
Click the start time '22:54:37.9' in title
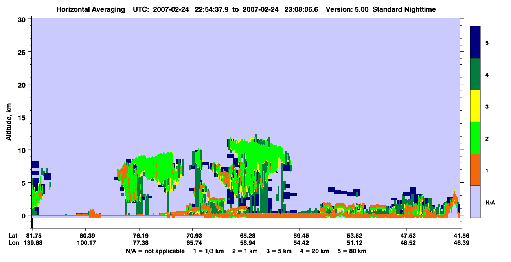click(212, 9)
